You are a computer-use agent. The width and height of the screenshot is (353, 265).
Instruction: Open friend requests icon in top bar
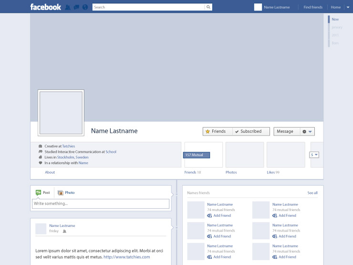(68, 7)
